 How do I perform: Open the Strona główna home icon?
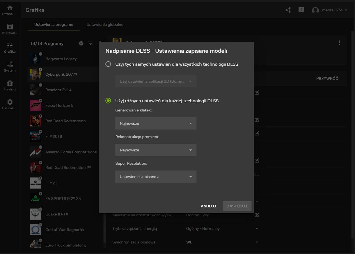coord(10,8)
